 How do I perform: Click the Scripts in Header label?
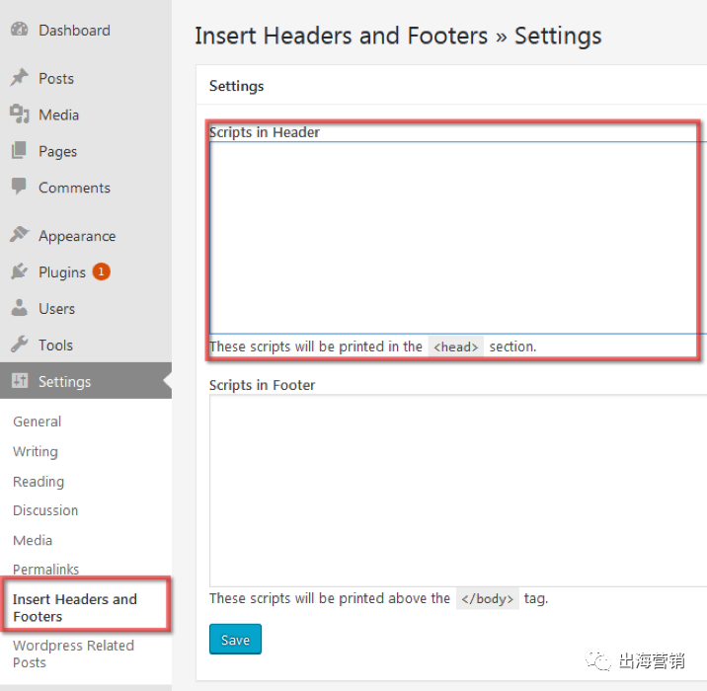pos(265,132)
